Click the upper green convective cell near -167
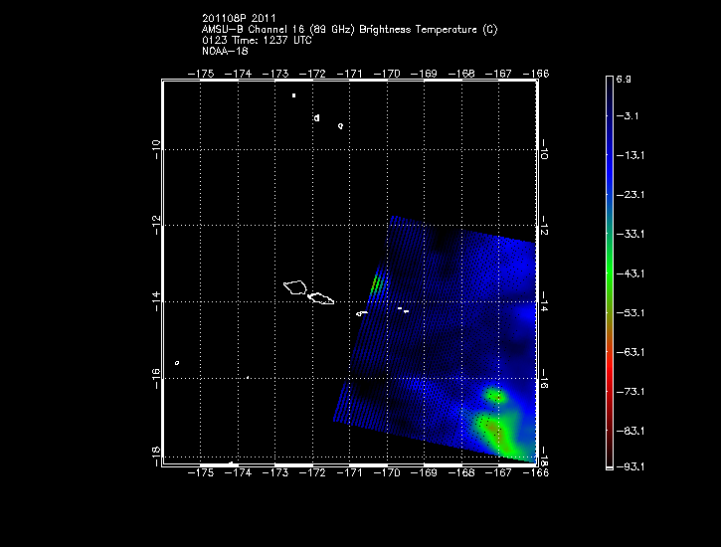 pos(494,396)
